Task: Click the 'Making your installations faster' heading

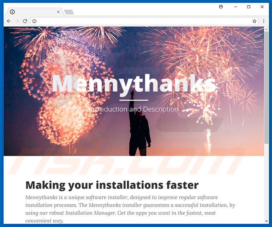Action: pos(112,185)
